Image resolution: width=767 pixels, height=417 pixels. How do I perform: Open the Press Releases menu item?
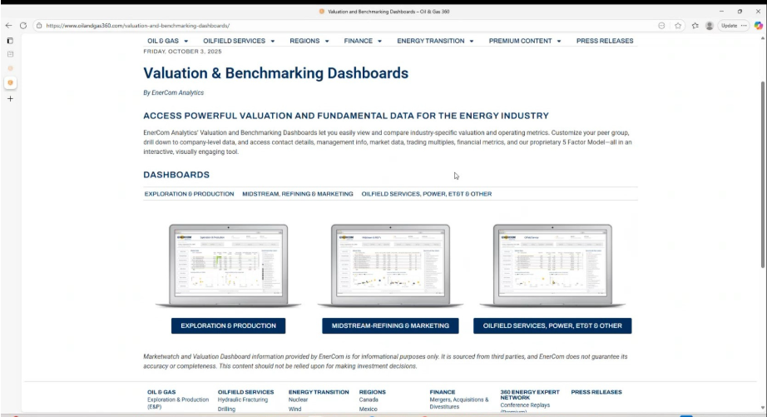pos(605,41)
